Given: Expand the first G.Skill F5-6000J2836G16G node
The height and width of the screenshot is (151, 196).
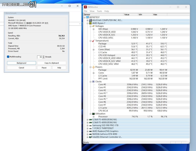Looking at the screenshot, I should [87, 120].
